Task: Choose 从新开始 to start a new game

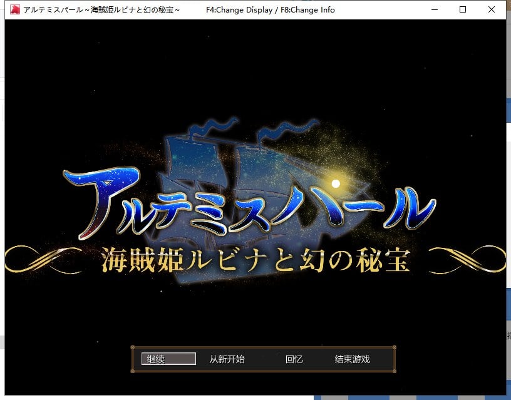Action: (227, 359)
